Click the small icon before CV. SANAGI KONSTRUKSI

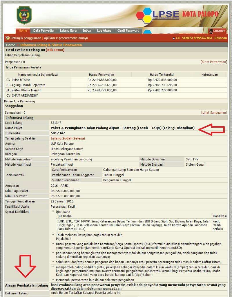click(173, 38)
